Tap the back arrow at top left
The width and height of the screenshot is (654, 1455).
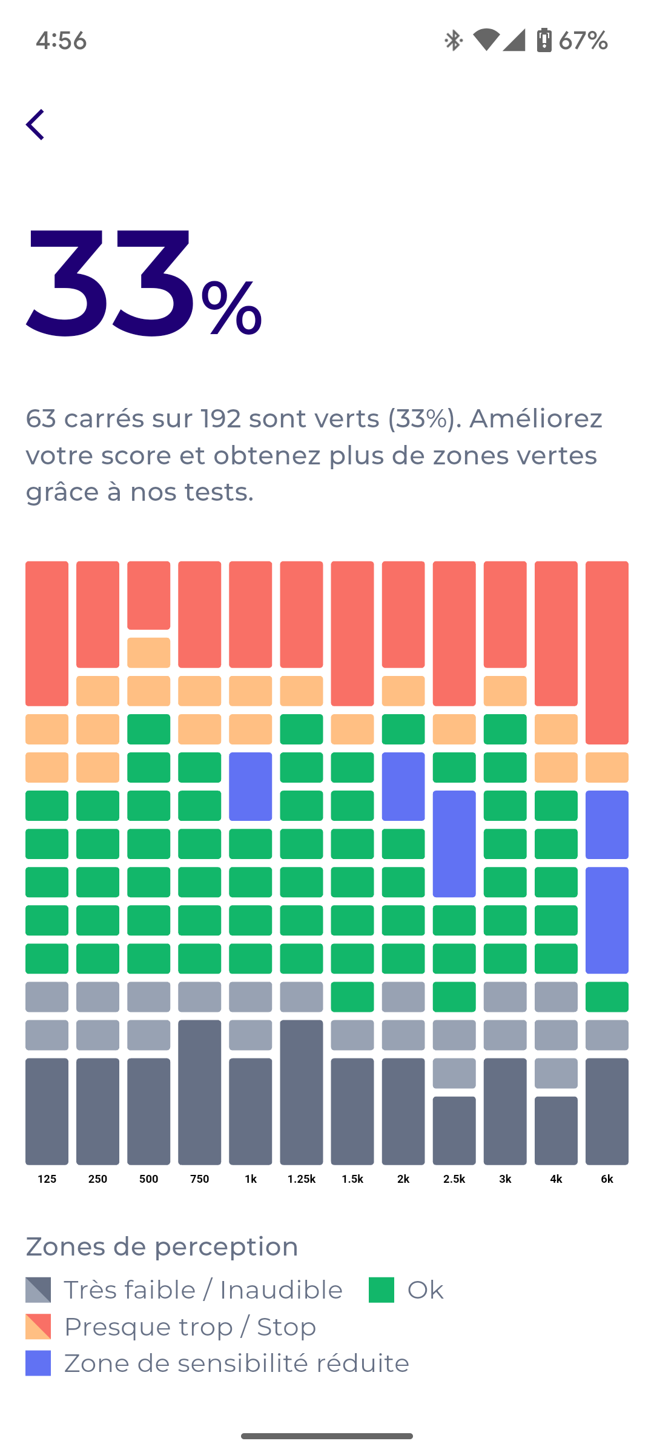tap(36, 124)
